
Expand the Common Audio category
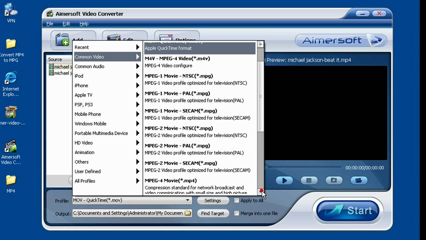coord(107,66)
